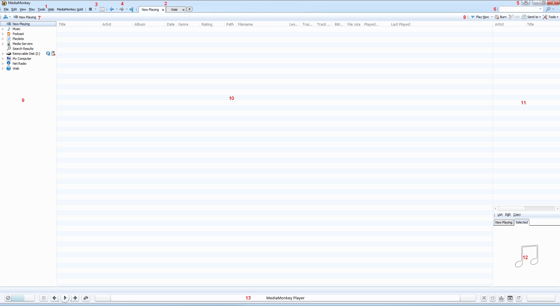Toggle the shuffle X button

click(484, 298)
